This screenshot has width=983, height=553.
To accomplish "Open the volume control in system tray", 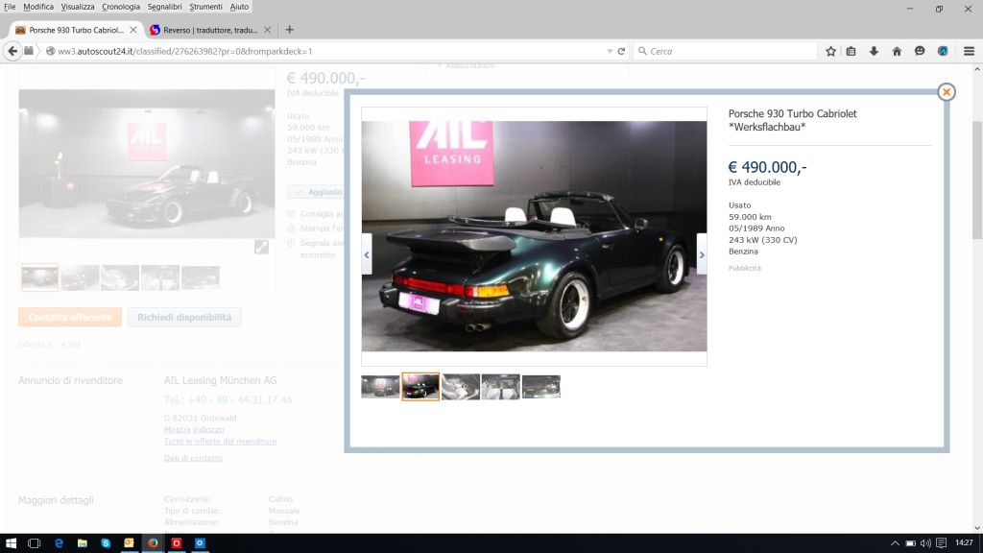I will pyautogui.click(x=925, y=543).
